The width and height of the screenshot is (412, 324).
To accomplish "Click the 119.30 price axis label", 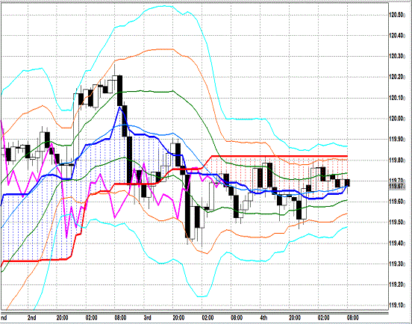I will 397,264.
